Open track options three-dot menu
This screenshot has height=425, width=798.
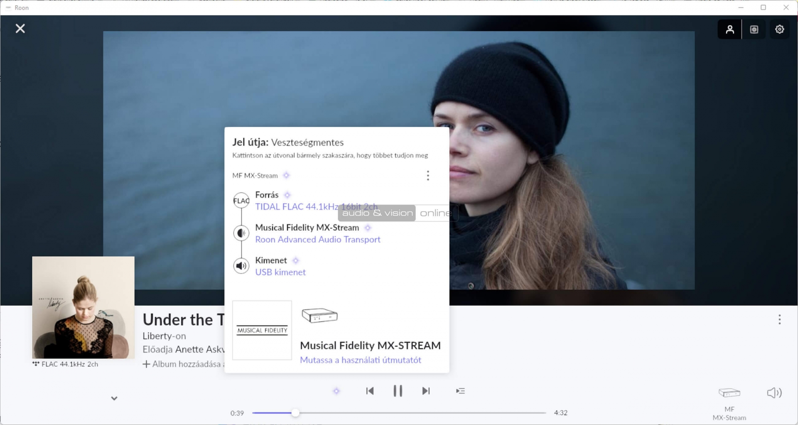pyautogui.click(x=779, y=319)
